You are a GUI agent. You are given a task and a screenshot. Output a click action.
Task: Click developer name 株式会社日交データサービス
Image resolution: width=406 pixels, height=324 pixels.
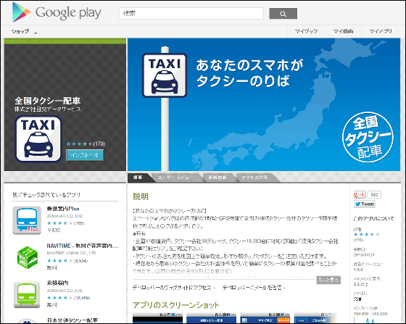(47, 109)
